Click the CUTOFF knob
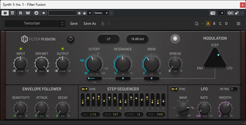Screen dimensions: 246x125 click(94, 64)
